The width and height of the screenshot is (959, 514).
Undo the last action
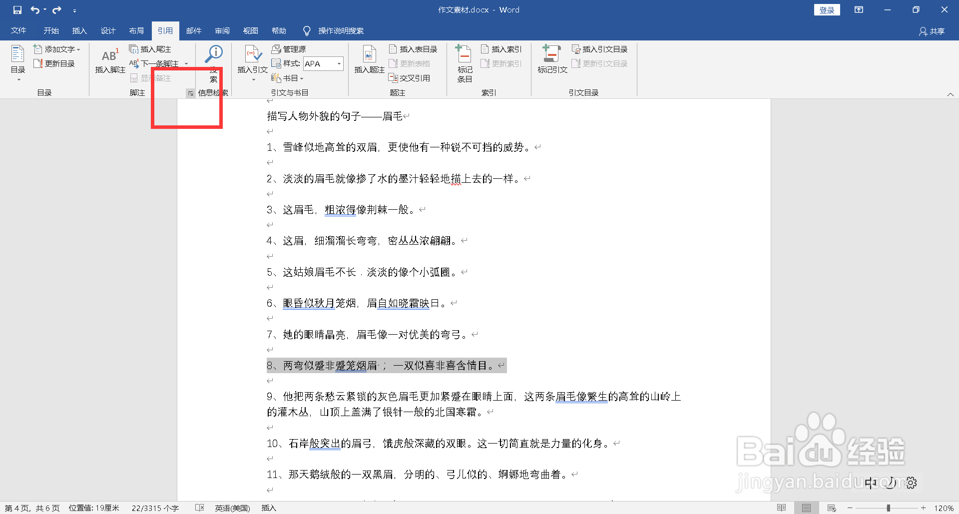coord(35,10)
